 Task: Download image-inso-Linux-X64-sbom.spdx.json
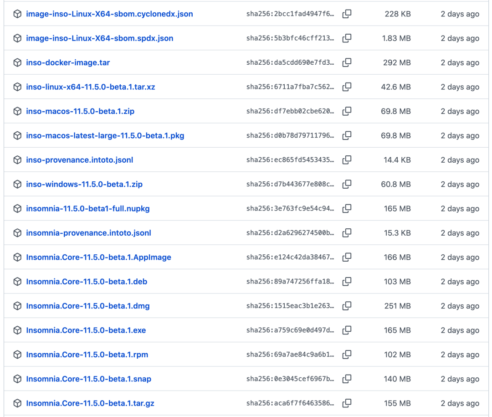pyautogui.click(x=99, y=38)
